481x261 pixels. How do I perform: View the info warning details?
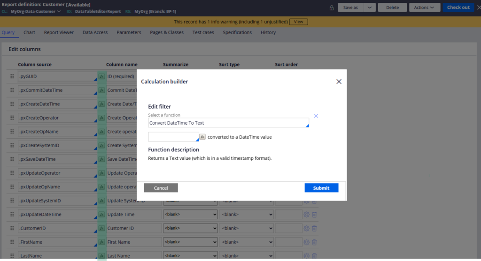pyautogui.click(x=298, y=22)
